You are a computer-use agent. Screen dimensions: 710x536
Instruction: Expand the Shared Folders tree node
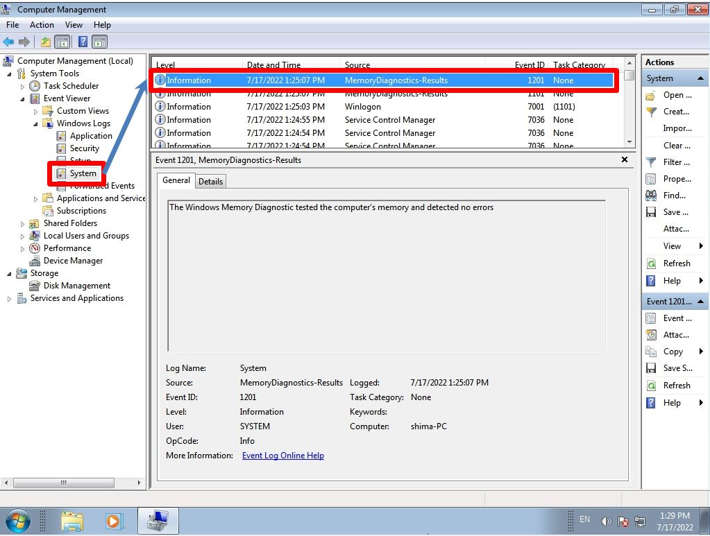(22, 223)
